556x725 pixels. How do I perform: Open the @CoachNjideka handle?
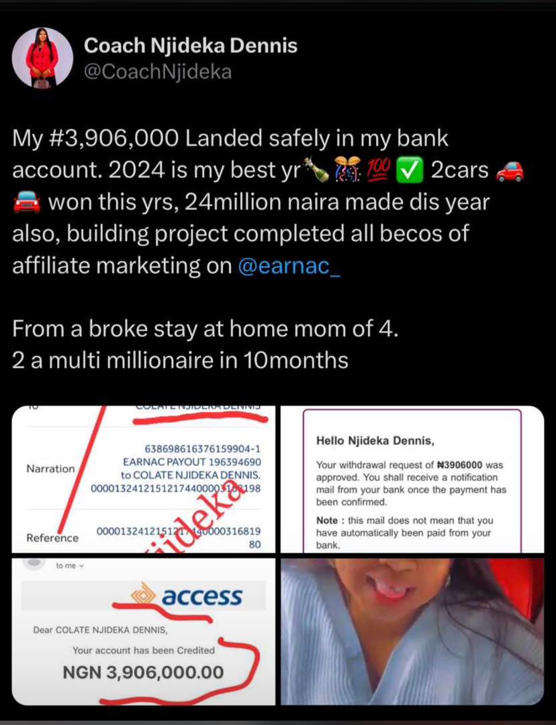coord(158,72)
